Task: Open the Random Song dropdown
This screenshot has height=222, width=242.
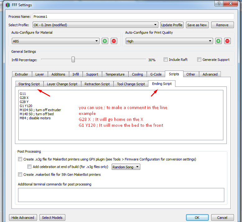Action: (x=126, y=167)
